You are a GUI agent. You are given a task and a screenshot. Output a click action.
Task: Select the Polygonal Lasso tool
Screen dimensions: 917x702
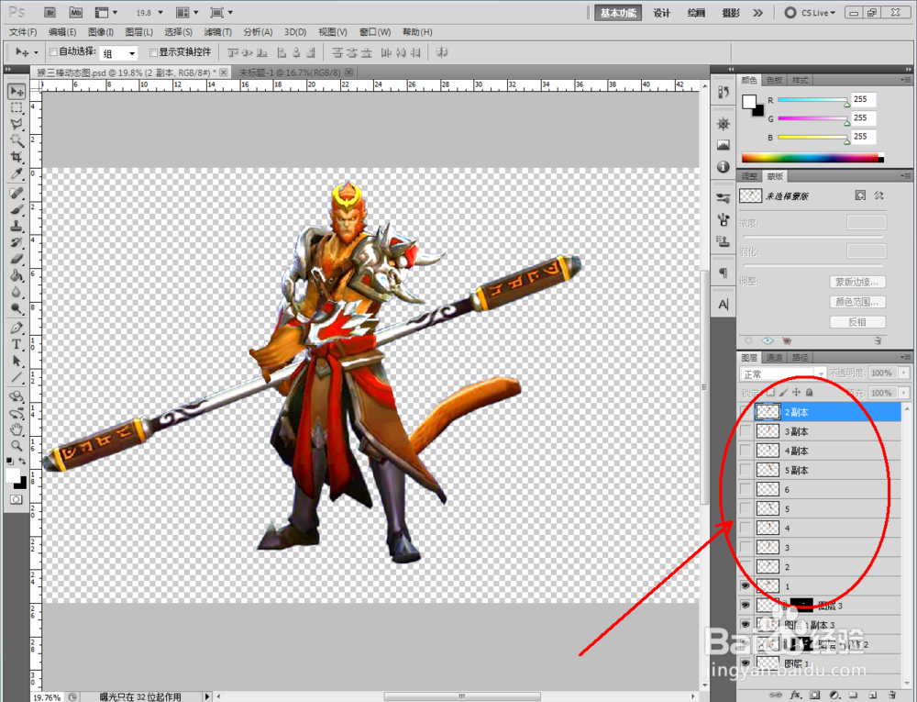pyautogui.click(x=17, y=124)
